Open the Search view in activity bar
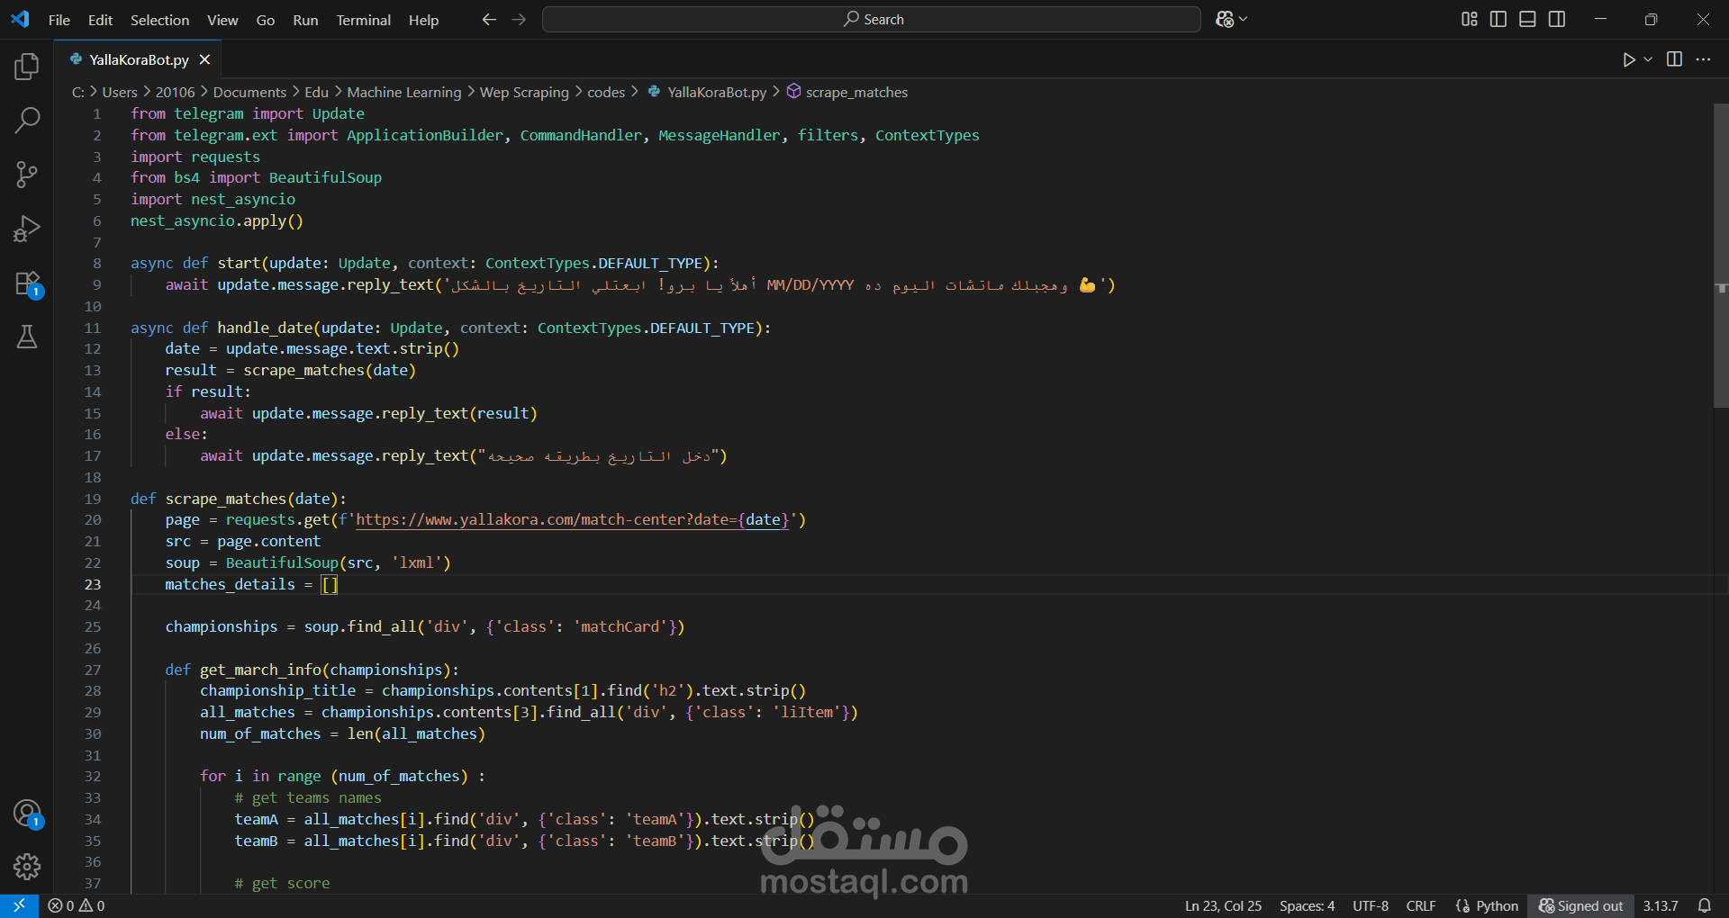Image resolution: width=1729 pixels, height=918 pixels. pyautogui.click(x=27, y=120)
